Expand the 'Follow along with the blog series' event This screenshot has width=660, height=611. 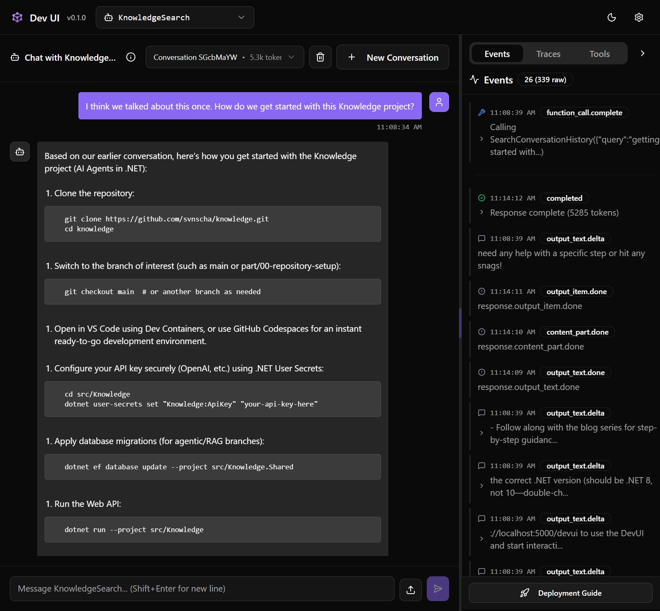point(482,433)
